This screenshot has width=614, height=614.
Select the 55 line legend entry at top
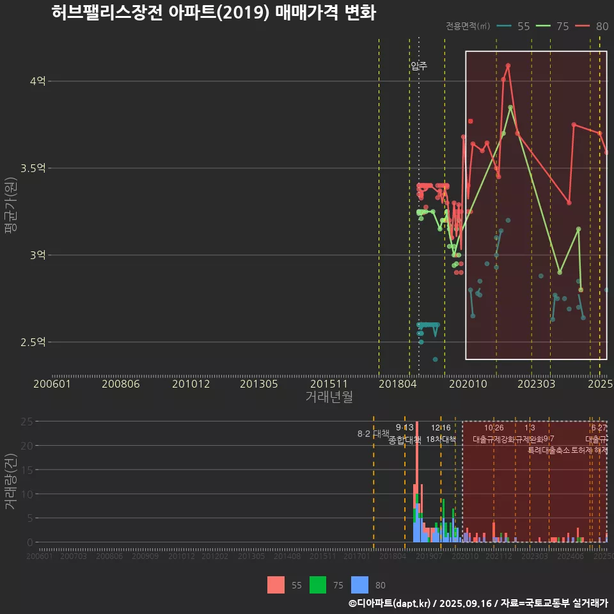tap(514, 26)
